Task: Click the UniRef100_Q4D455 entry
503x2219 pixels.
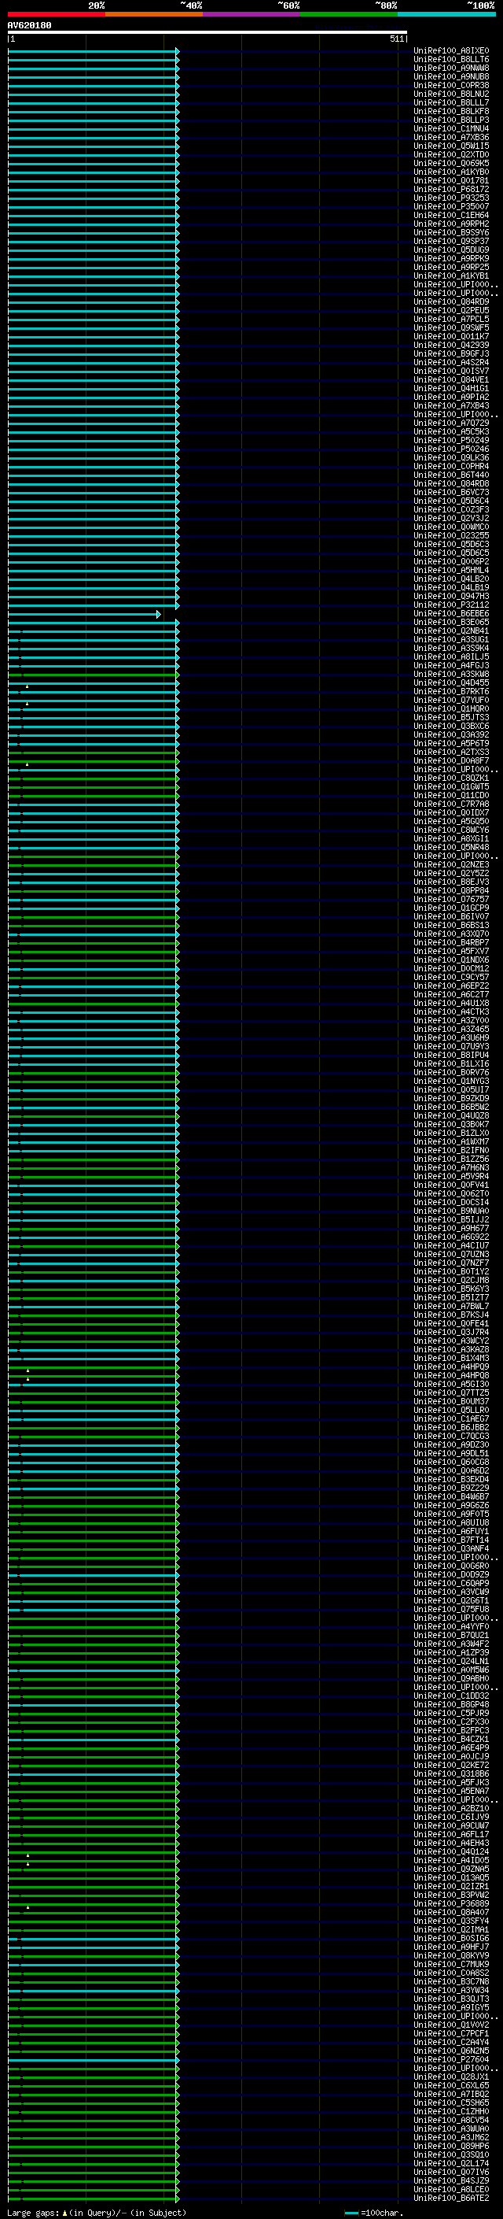Action: (451, 683)
